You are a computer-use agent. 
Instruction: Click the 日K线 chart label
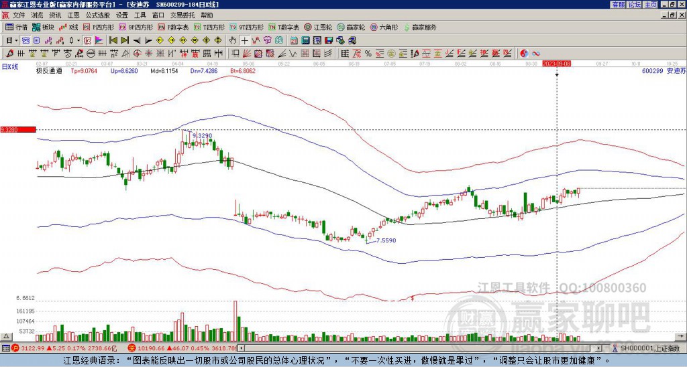[10, 67]
